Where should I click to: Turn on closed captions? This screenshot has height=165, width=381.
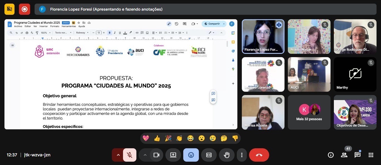209,155
